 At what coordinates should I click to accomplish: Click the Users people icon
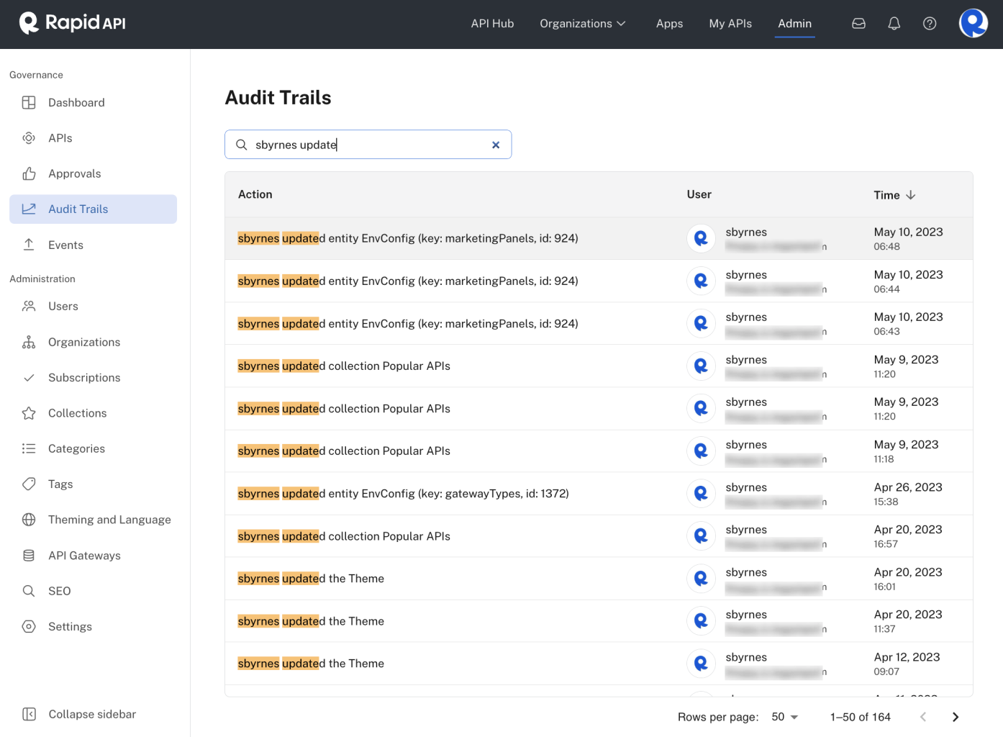tap(29, 307)
